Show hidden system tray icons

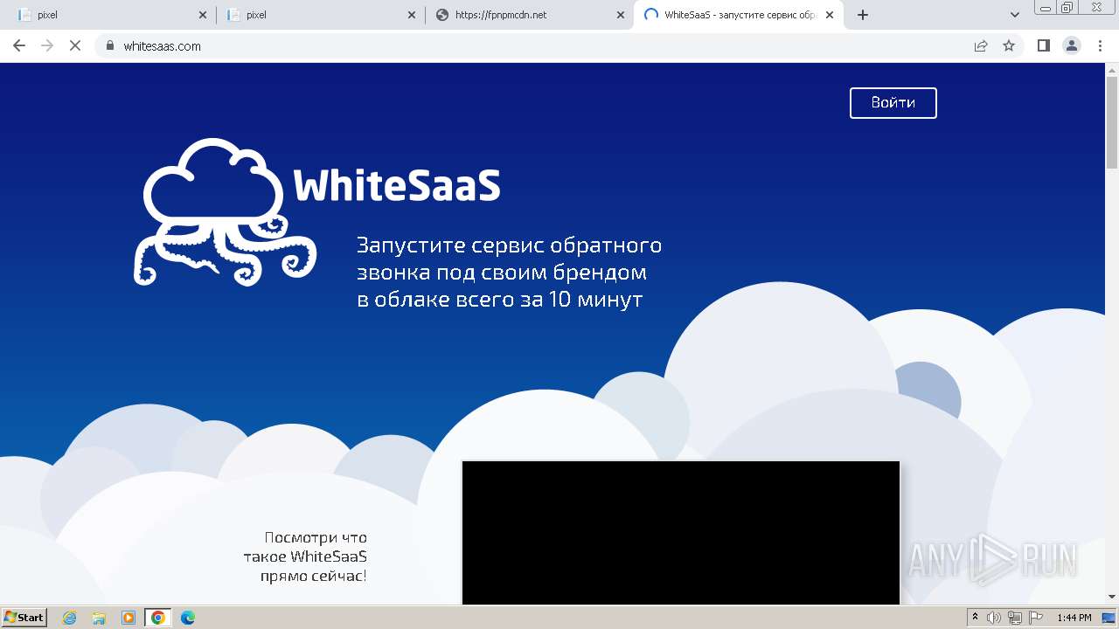coord(975,618)
